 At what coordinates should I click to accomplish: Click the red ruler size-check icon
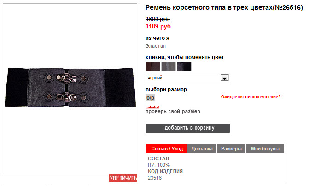pos(152,107)
